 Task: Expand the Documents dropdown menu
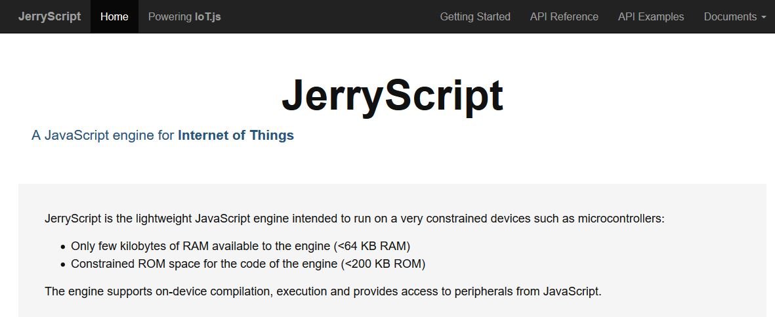(x=735, y=16)
